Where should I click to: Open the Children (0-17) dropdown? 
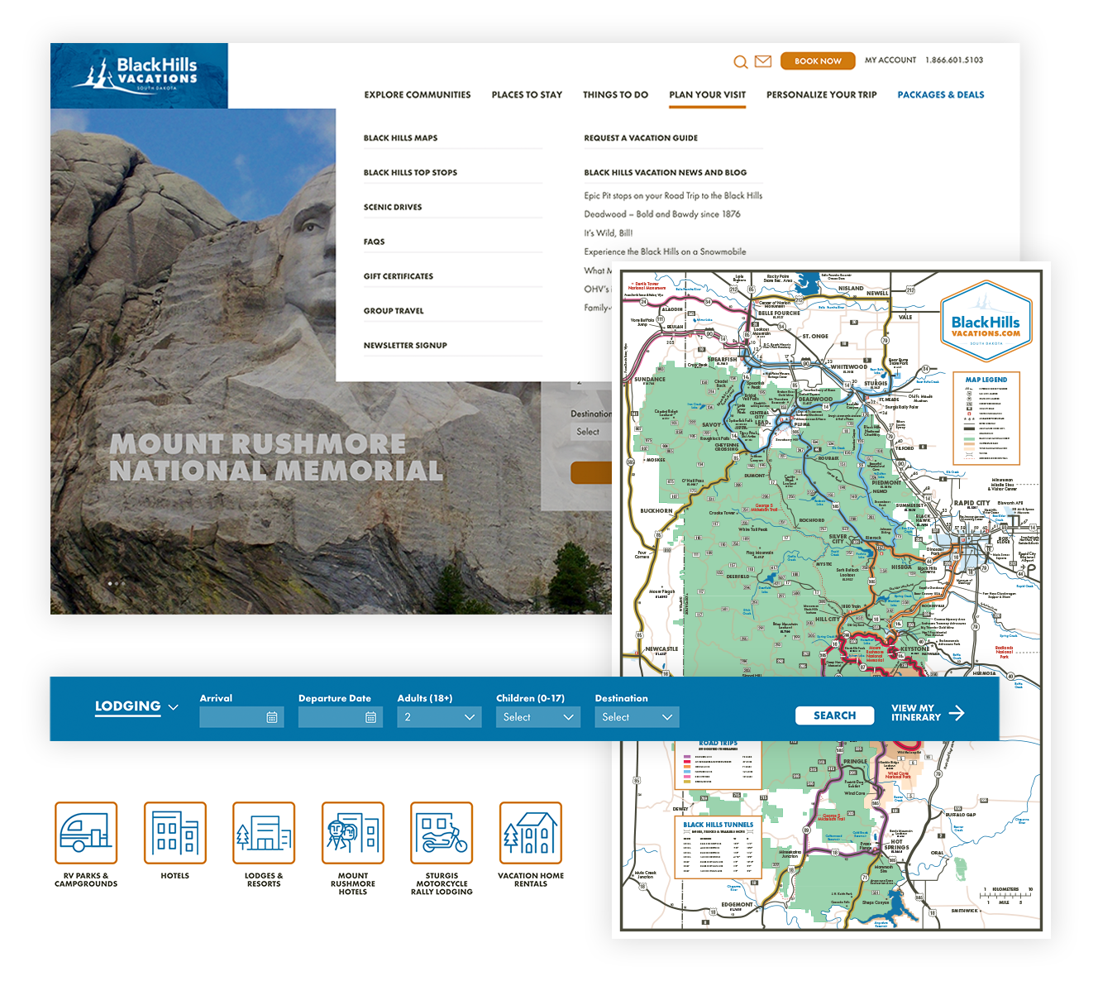[x=538, y=717]
